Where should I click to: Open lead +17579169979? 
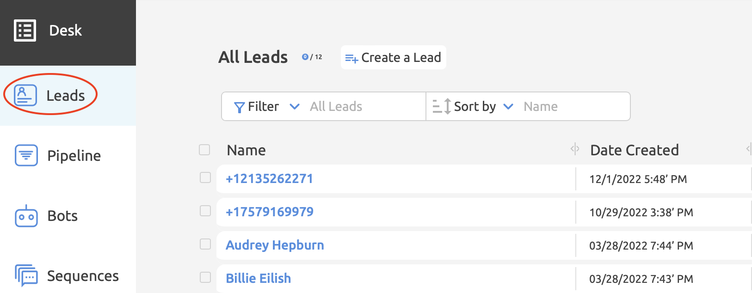[x=269, y=212]
